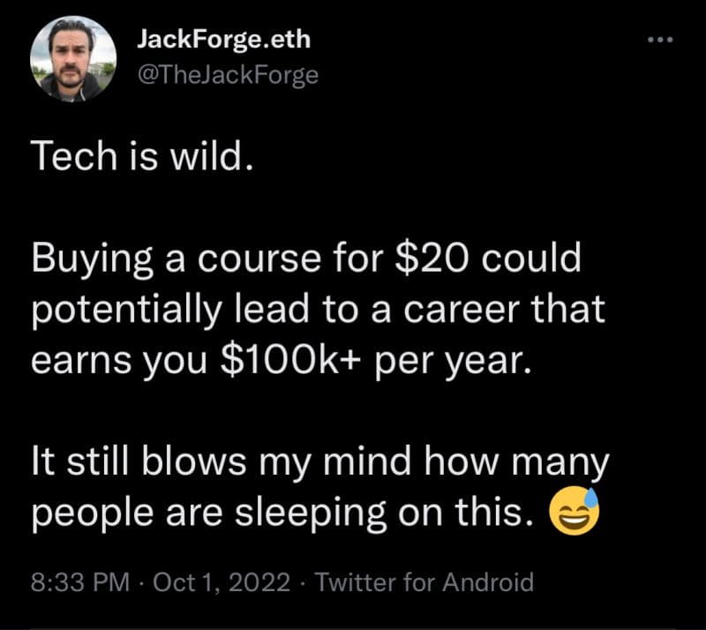Click JackForge.eth's round profile picture
Viewport: 706px width, 630px height.
73,59
